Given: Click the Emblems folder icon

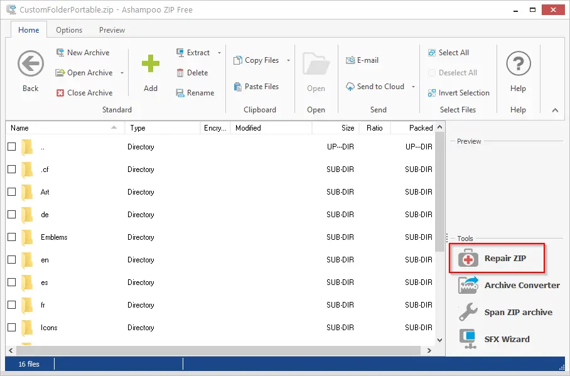Looking at the screenshot, I should click(27, 237).
